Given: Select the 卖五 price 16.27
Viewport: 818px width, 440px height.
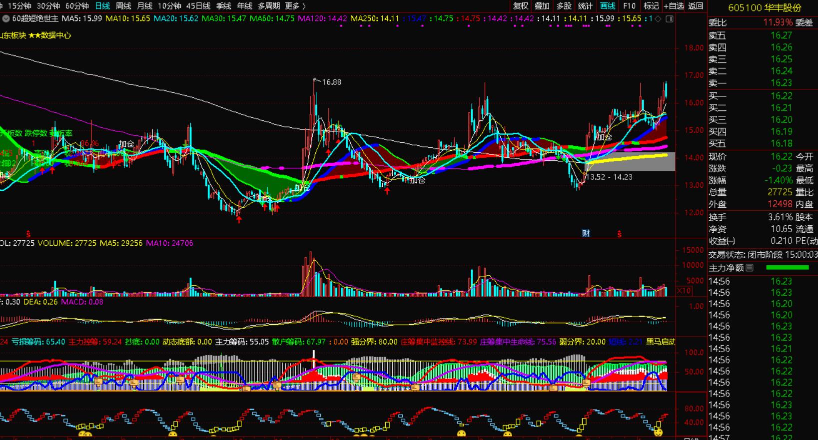Looking at the screenshot, I should pos(781,35).
